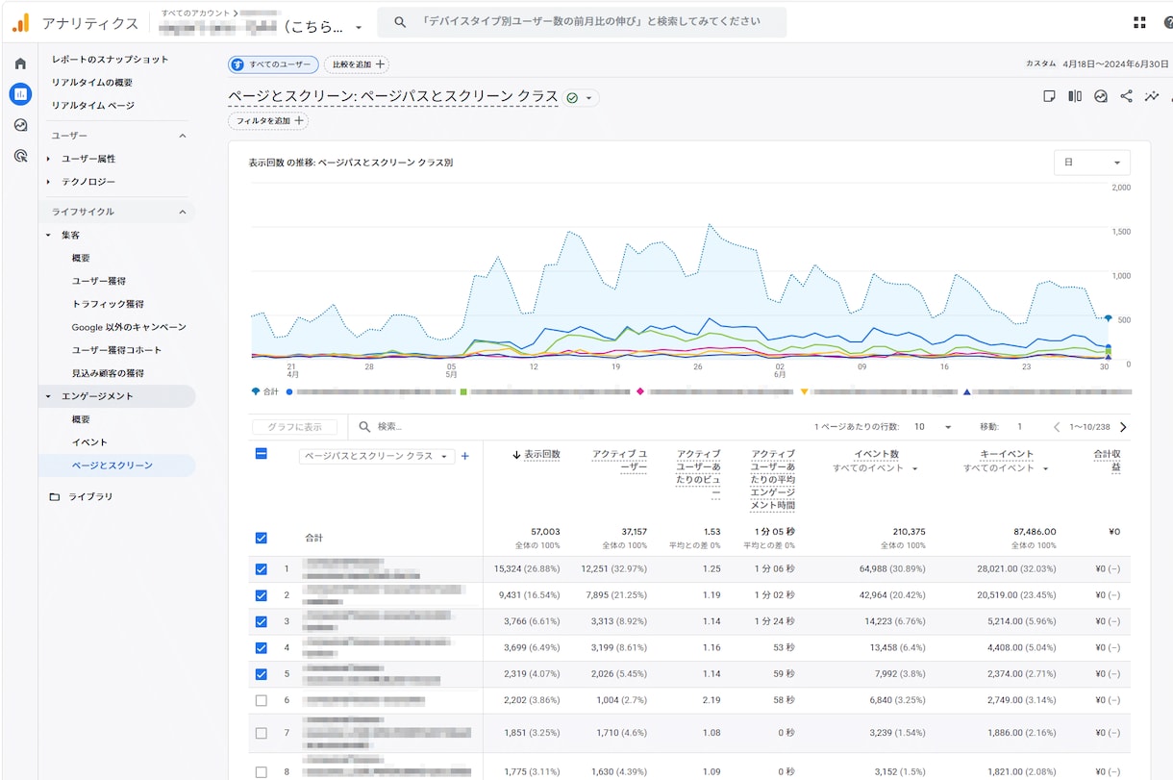Image resolution: width=1173 pixels, height=780 pixels.
Task: Click the Analytics logo
Action: [x=20, y=22]
